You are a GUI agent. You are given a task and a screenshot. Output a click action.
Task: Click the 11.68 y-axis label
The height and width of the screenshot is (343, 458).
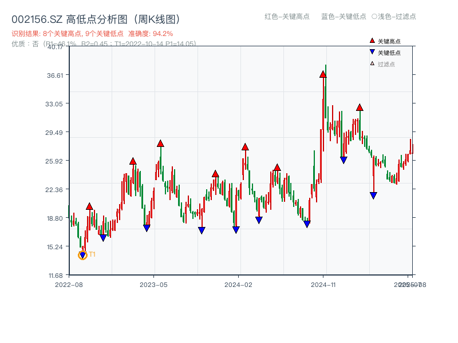click(56, 276)
